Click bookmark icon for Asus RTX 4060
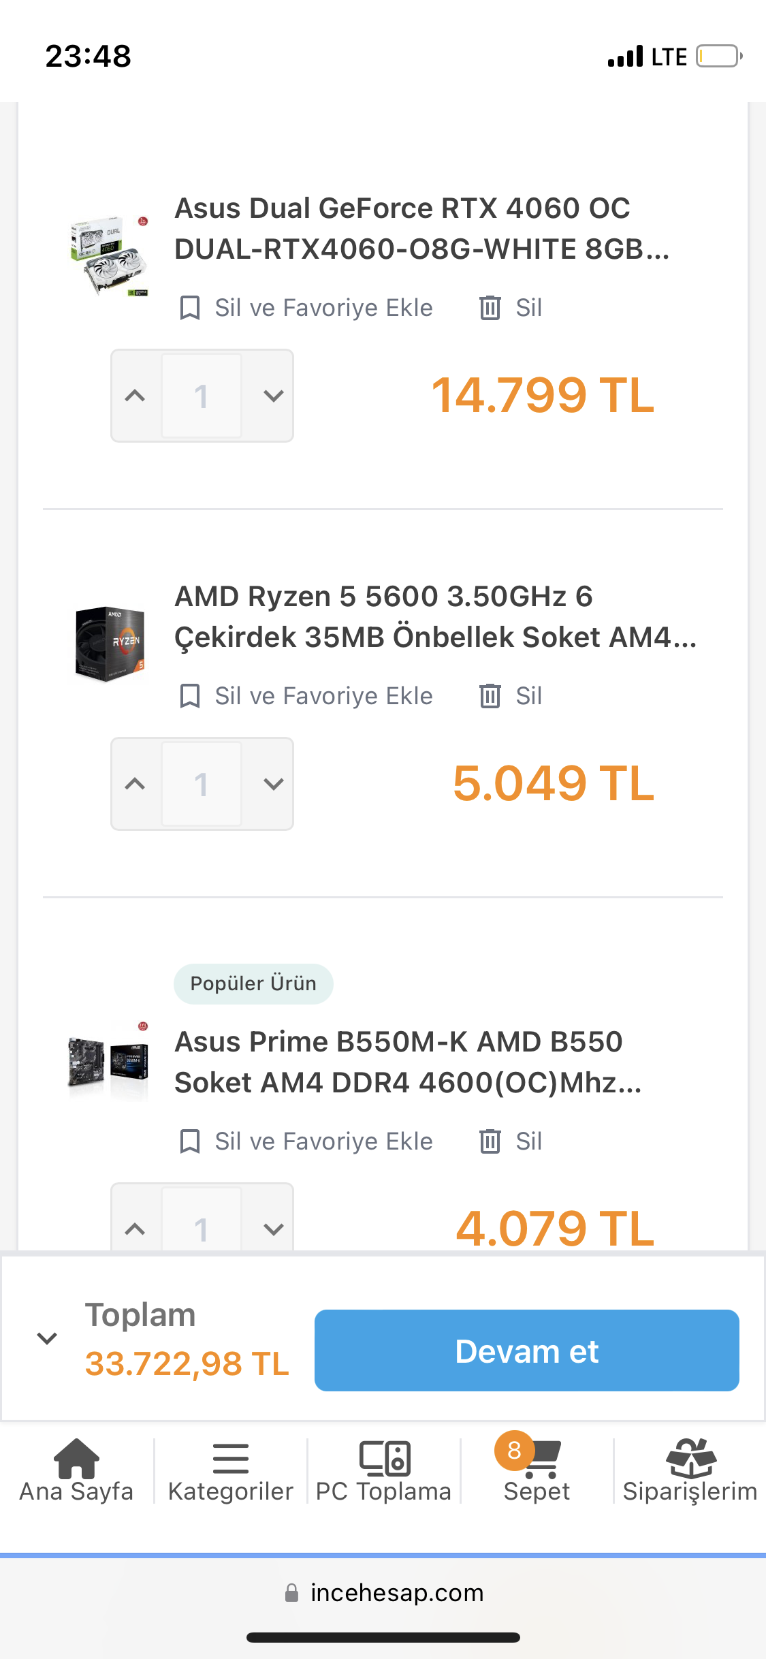Viewport: 766px width, 1659px height. tap(189, 308)
